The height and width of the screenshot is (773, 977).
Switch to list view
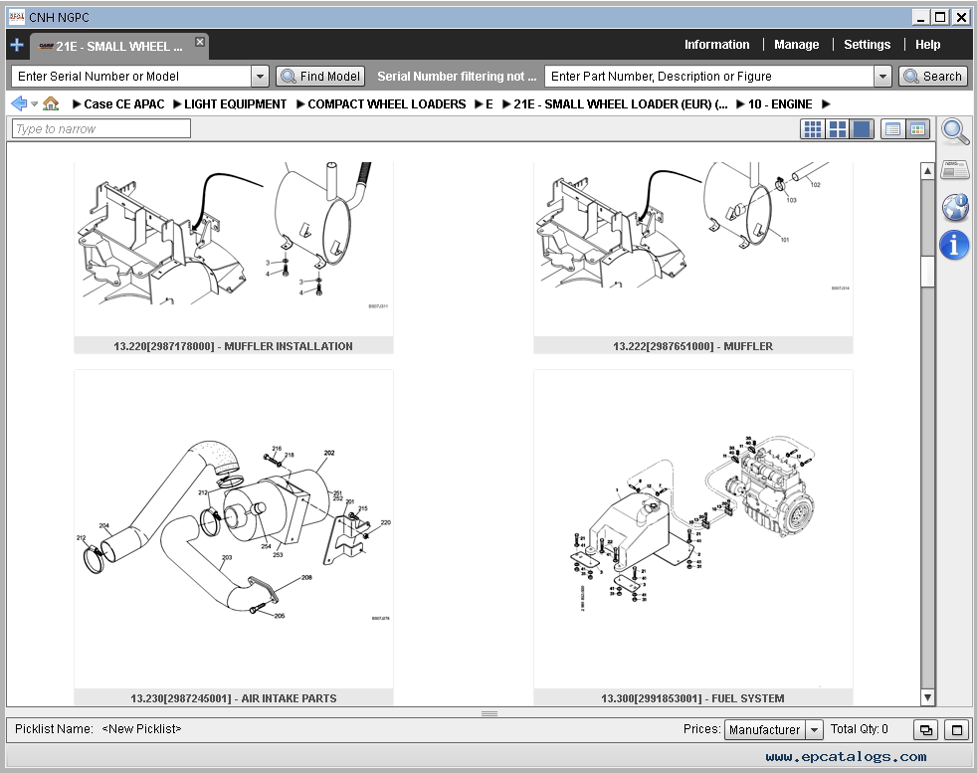click(892, 129)
